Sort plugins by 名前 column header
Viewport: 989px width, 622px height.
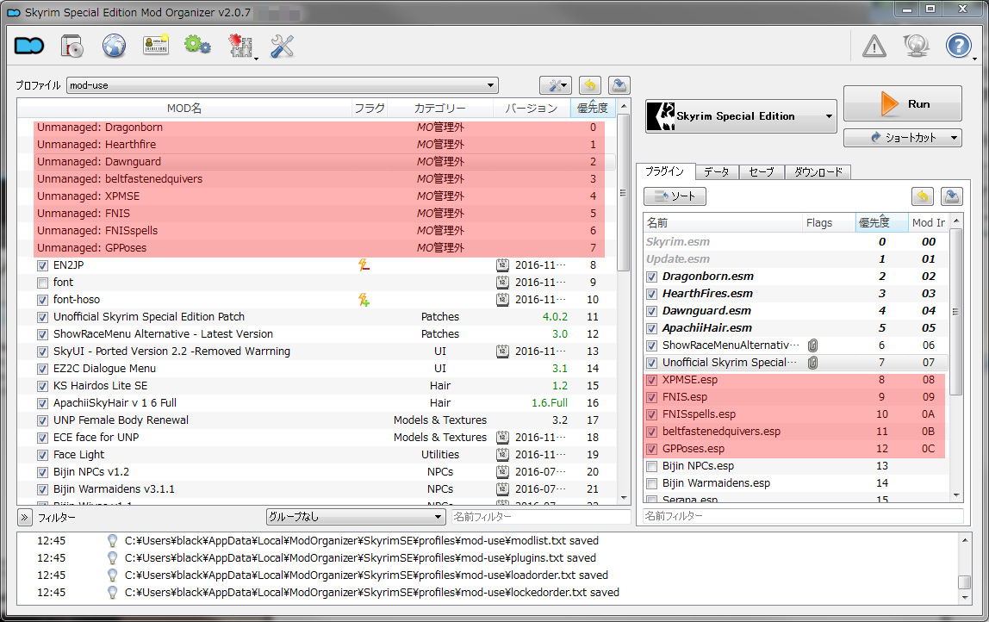tap(722, 222)
